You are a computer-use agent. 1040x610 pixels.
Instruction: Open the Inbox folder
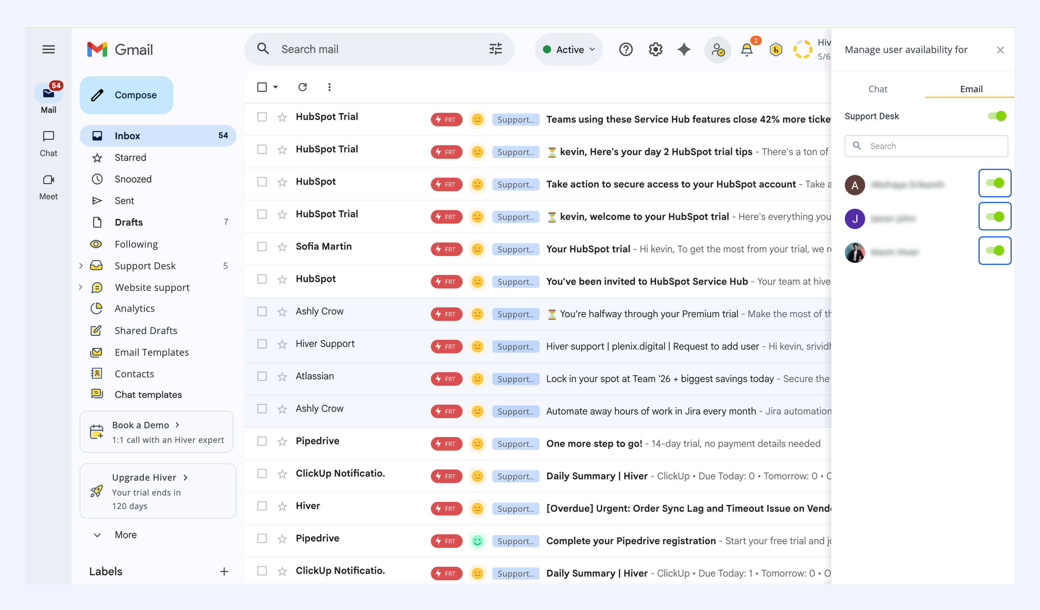(x=158, y=136)
